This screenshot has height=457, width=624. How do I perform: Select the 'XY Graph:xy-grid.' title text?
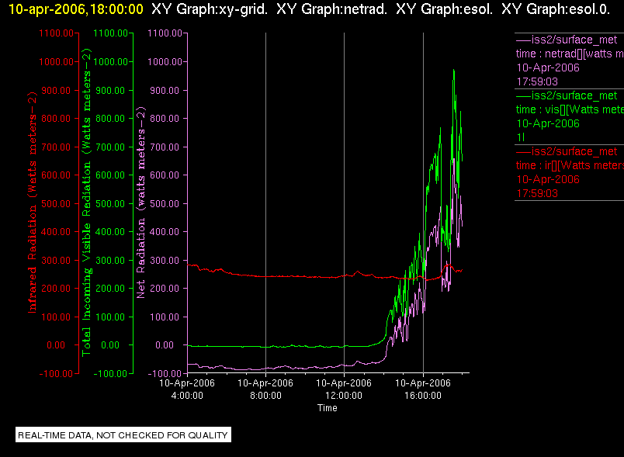pyautogui.click(x=210, y=9)
